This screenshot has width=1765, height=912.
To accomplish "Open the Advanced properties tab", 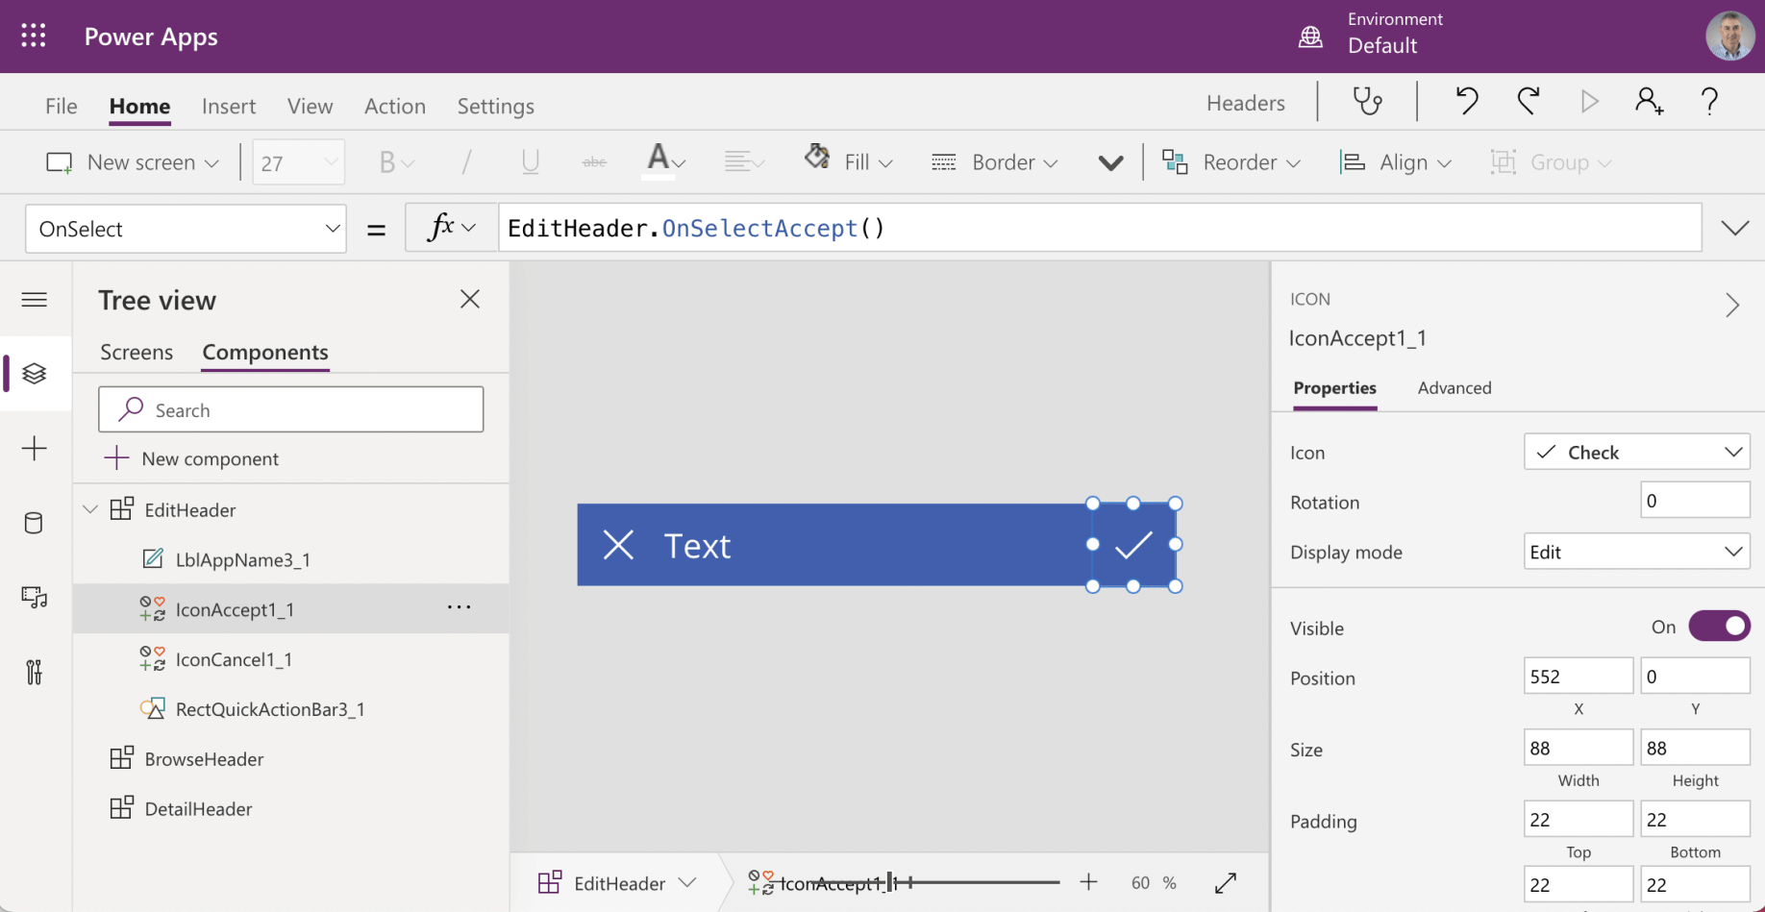I will point(1454,388).
